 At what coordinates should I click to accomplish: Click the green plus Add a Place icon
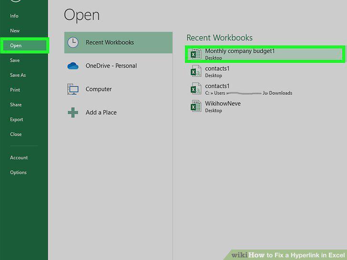(x=73, y=112)
